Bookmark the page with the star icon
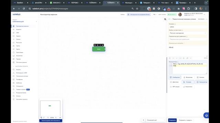 pyautogui.click(x=137, y=9)
